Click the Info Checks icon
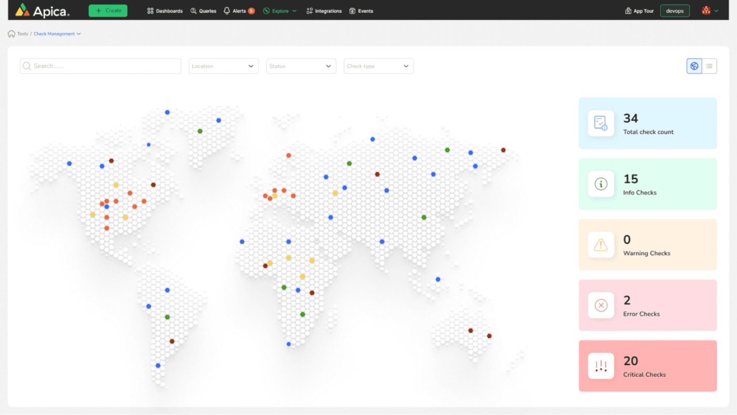Screen dimensions: 737x415 pyautogui.click(x=601, y=184)
